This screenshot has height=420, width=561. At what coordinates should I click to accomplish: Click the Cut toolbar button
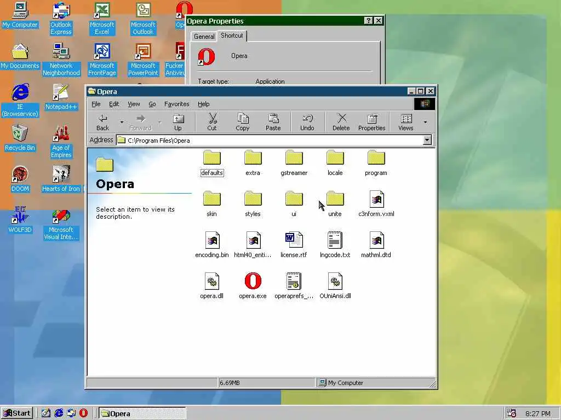[212, 122]
